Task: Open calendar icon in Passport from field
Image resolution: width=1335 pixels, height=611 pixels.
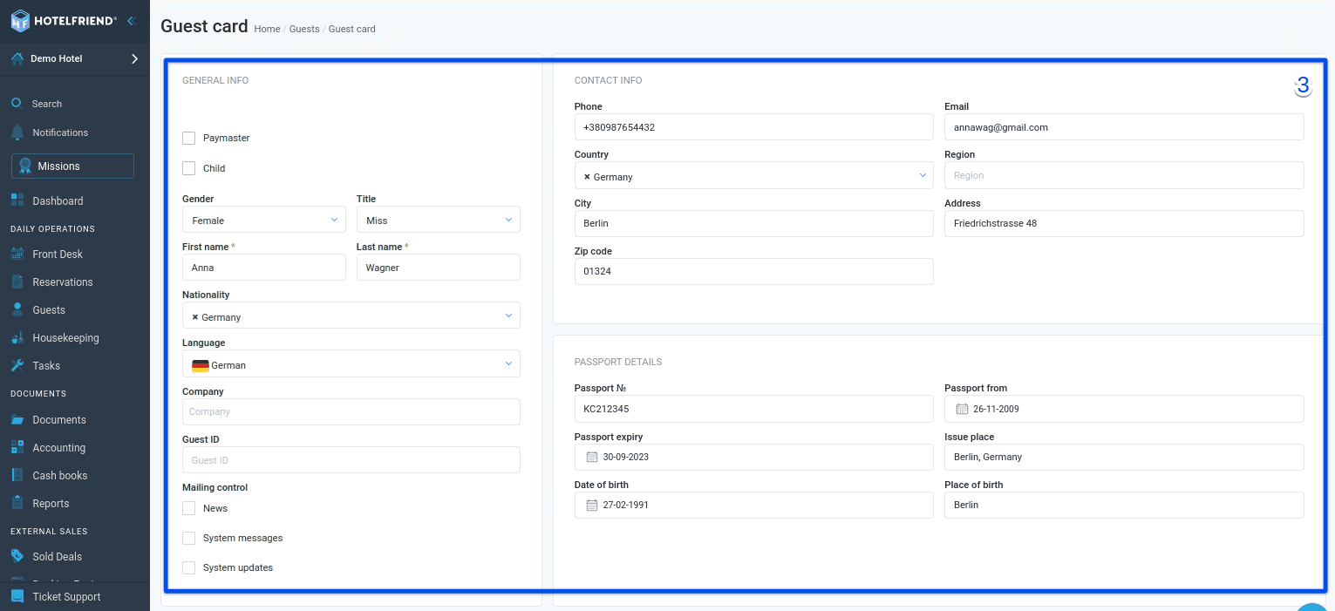Action: click(963, 409)
